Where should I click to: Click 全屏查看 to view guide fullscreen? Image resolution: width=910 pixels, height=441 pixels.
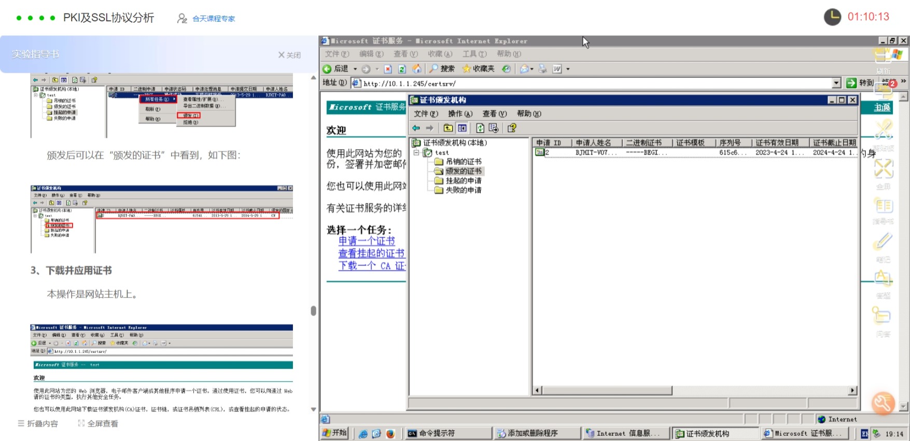pyautogui.click(x=98, y=423)
